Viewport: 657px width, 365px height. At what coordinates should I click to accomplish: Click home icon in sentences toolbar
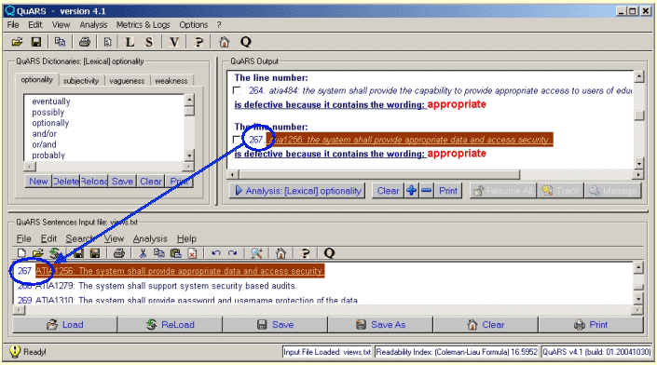pyautogui.click(x=281, y=253)
